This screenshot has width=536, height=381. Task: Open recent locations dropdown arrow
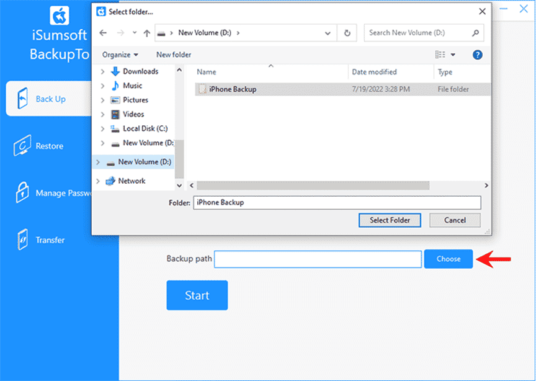pos(135,33)
